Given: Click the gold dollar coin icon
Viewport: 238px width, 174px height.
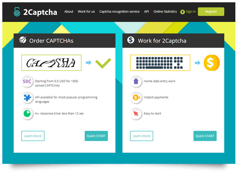Looking at the screenshot, I should 212,63.
